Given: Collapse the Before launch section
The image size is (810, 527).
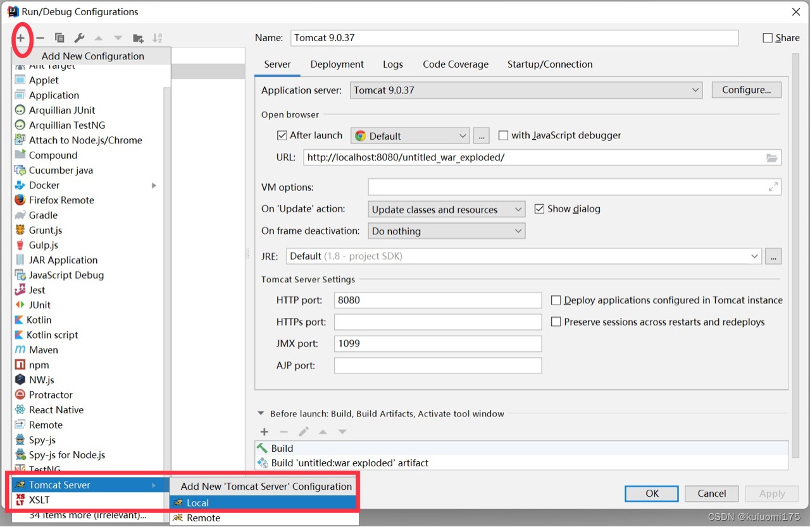Looking at the screenshot, I should click(260, 413).
